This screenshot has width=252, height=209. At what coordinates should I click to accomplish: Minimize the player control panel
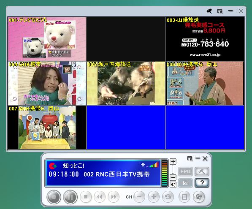tap(198, 158)
